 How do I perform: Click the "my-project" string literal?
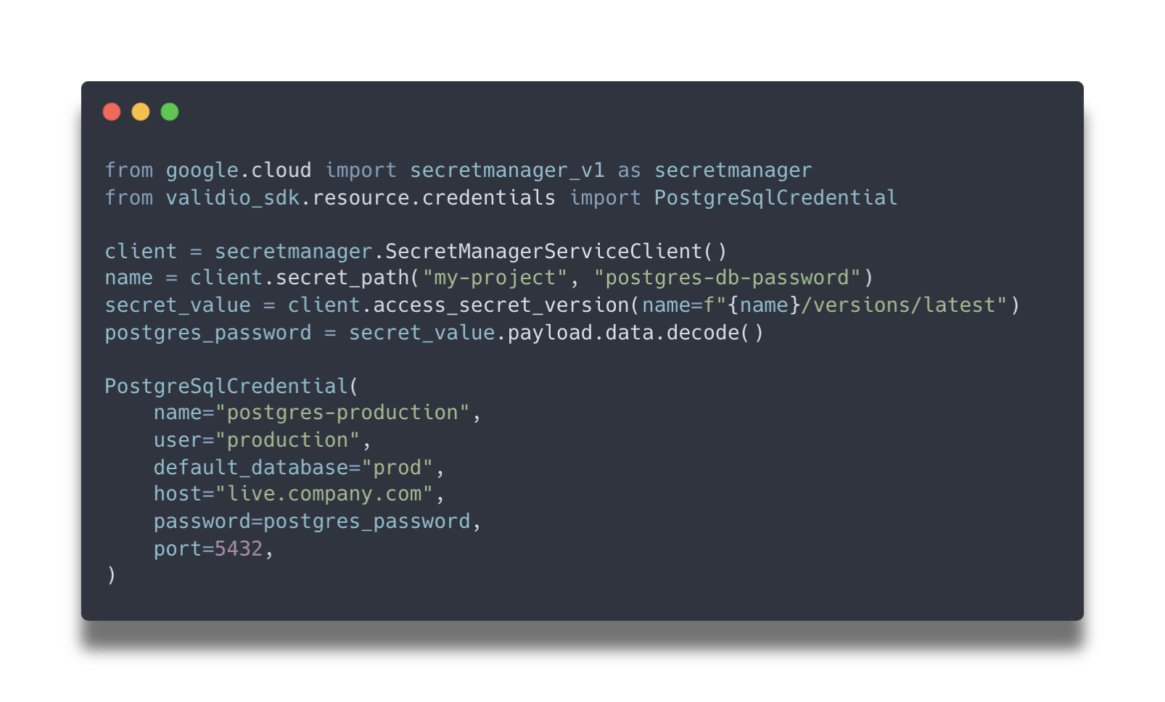495,278
